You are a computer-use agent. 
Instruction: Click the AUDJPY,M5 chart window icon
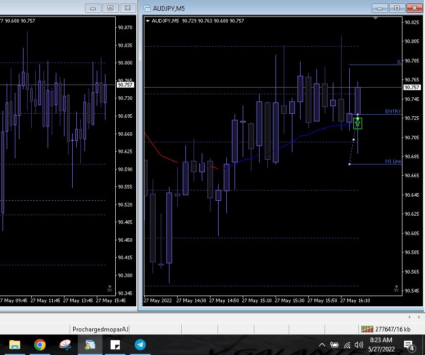pos(147,8)
